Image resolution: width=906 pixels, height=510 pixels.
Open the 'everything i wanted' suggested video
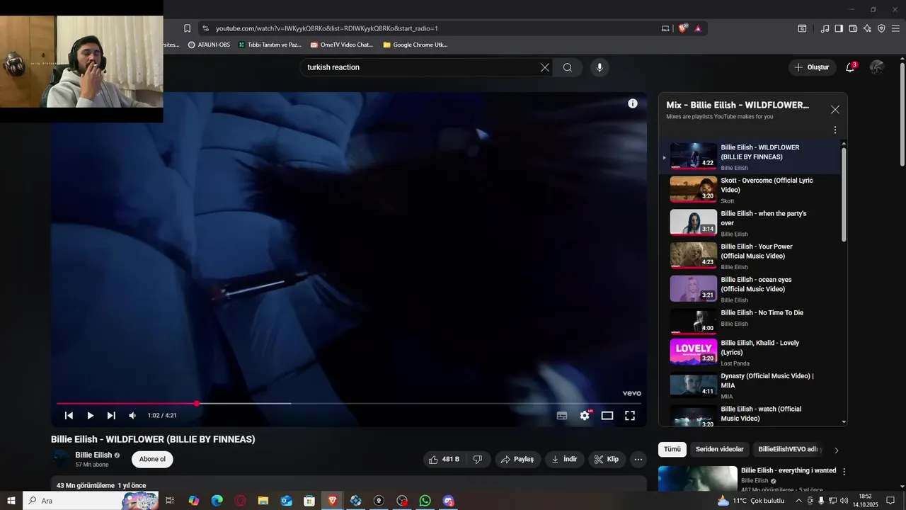tap(789, 470)
